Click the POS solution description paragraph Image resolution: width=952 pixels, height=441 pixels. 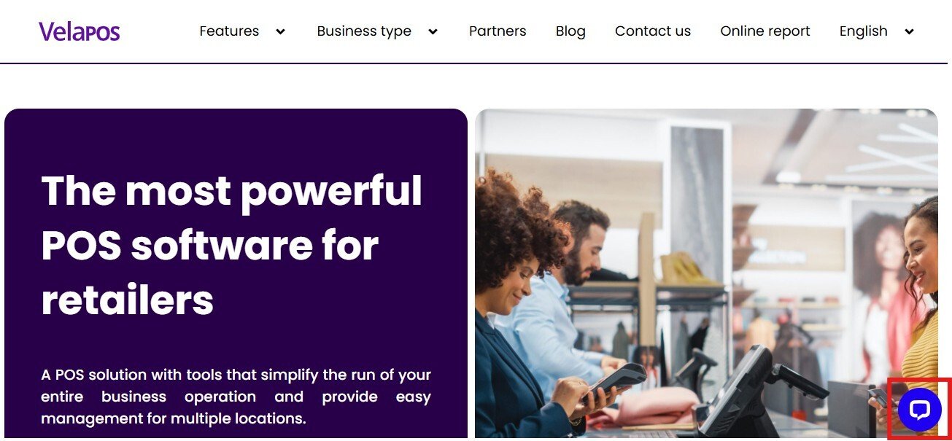236,397
